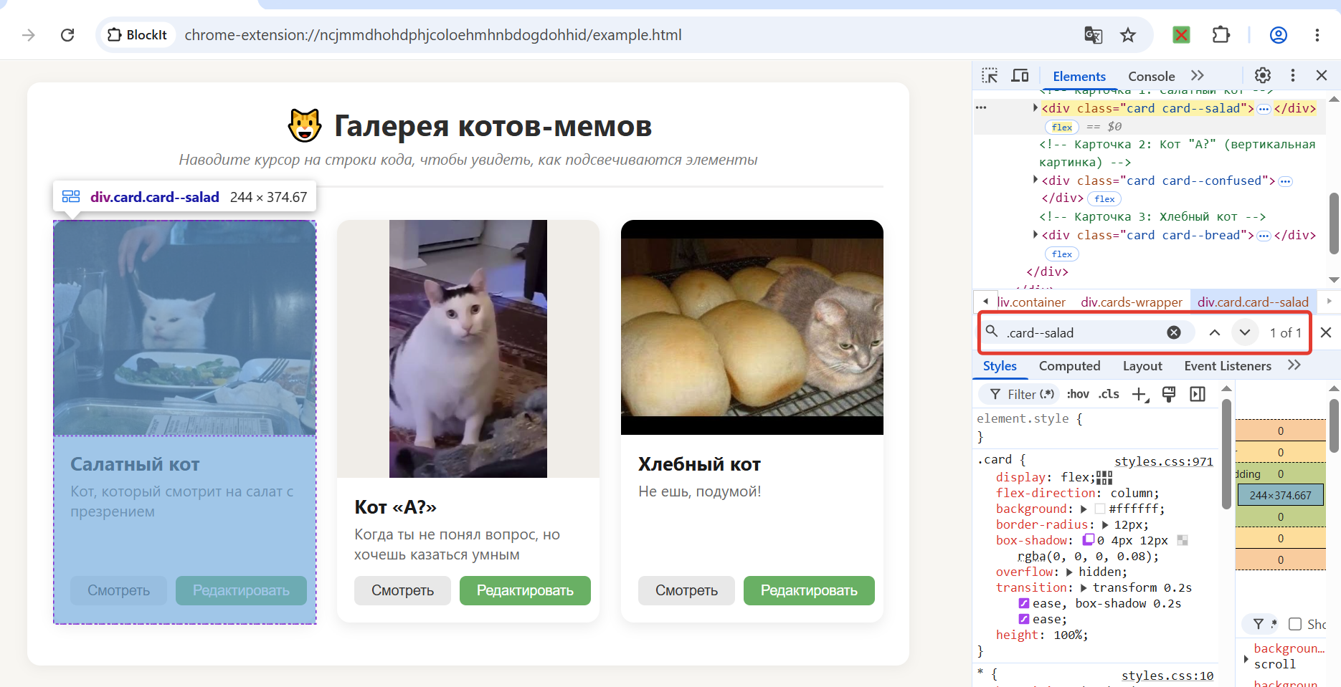Image resolution: width=1341 pixels, height=687 pixels.
Task: Open the Google Translate icon in address bar
Action: pos(1093,35)
